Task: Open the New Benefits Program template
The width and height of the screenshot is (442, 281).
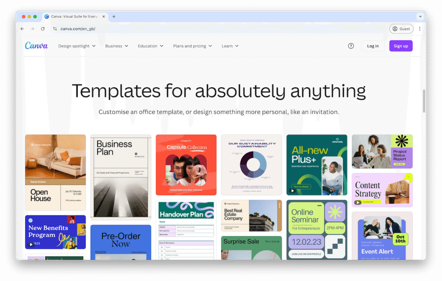Action: 56,232
